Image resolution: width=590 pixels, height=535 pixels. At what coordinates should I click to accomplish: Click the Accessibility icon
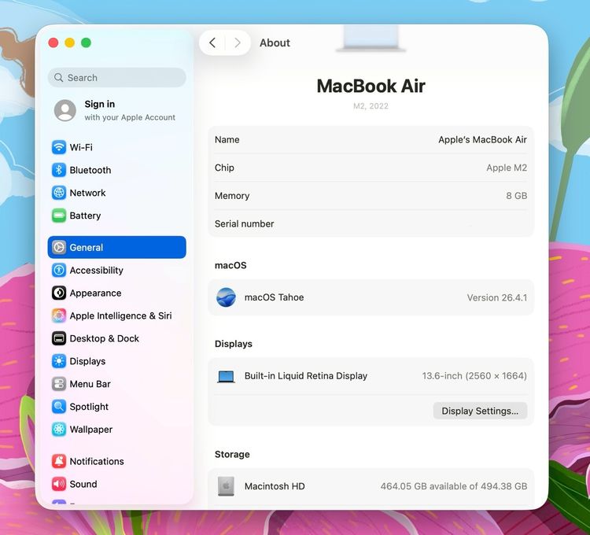coord(59,270)
